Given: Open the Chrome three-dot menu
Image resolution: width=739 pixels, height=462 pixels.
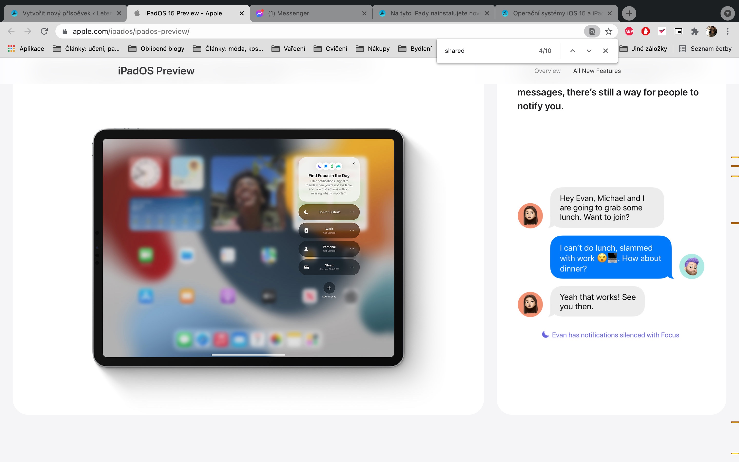Looking at the screenshot, I should tap(728, 32).
